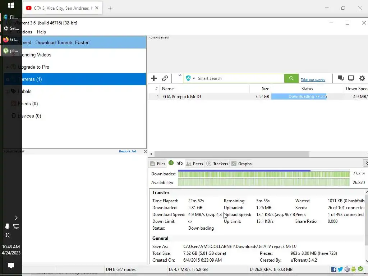This screenshot has width=368, height=276.
Task: Click the Android icon in status bar
Action: coord(353,269)
